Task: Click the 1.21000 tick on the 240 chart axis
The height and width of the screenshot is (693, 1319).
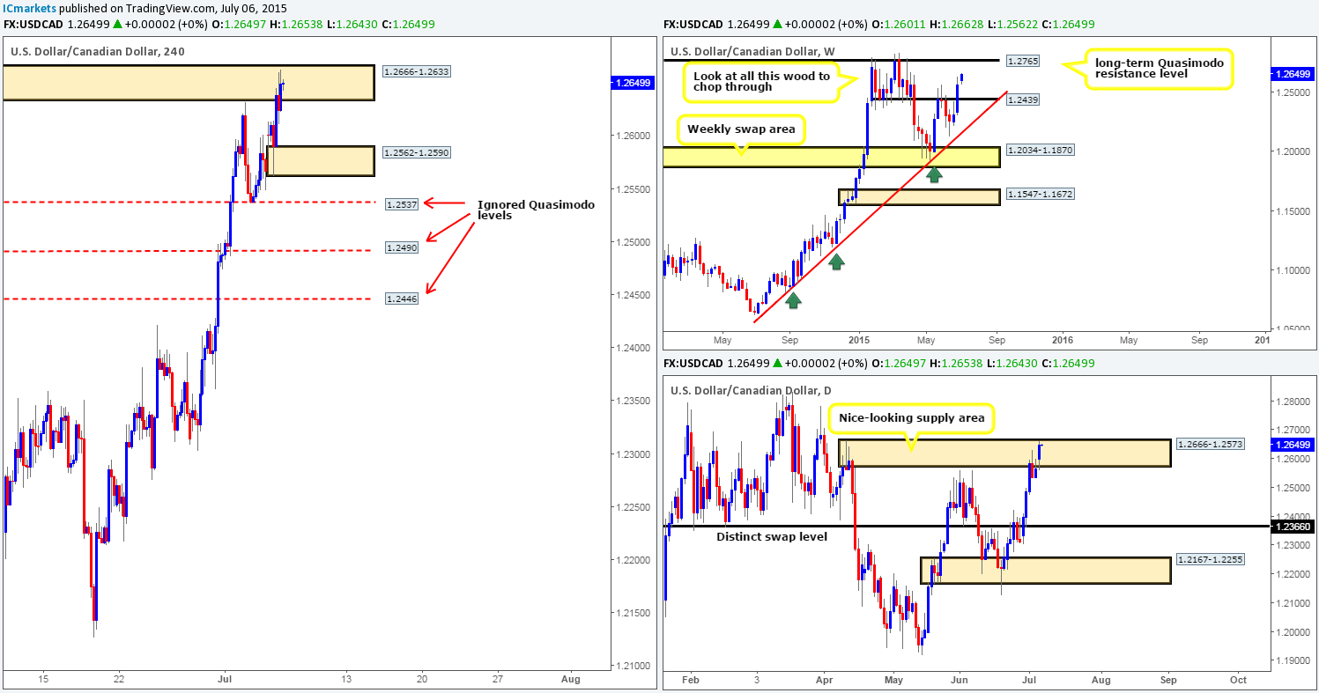Action: coord(632,665)
